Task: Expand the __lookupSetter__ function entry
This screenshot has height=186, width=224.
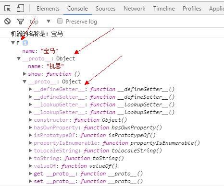Action: point(30,112)
